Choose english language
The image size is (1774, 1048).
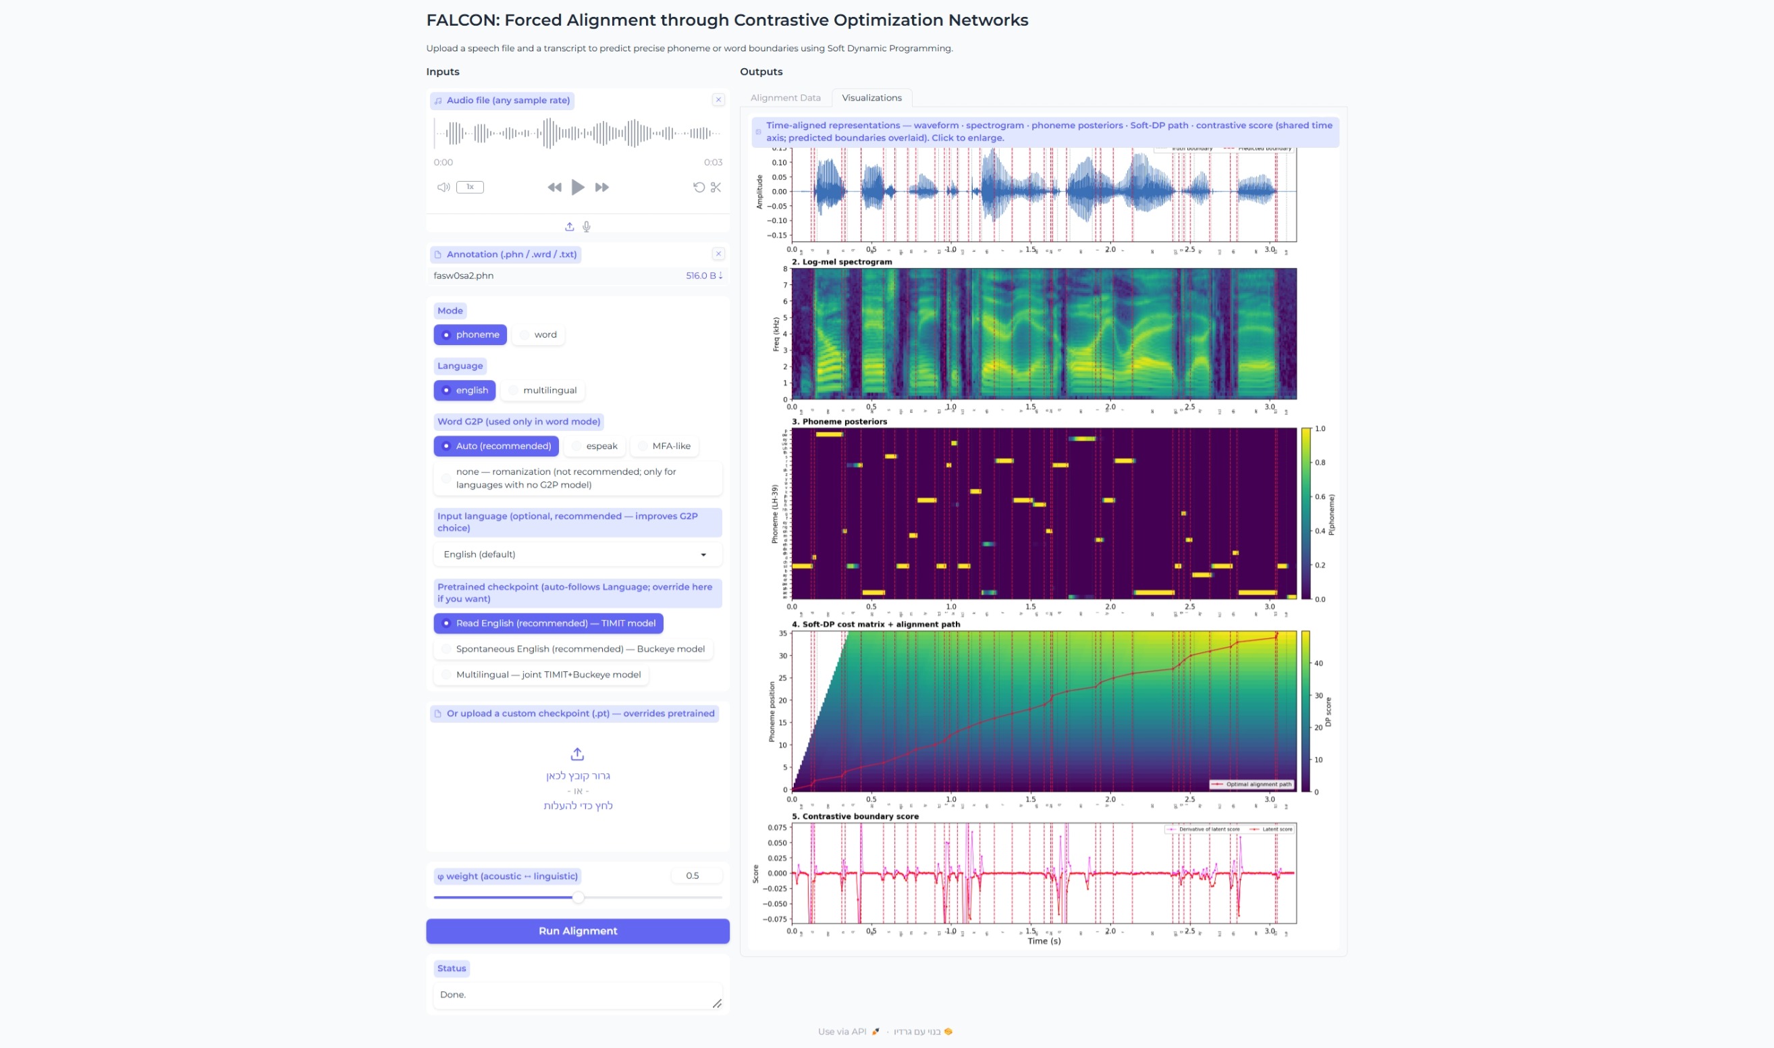pos(464,390)
